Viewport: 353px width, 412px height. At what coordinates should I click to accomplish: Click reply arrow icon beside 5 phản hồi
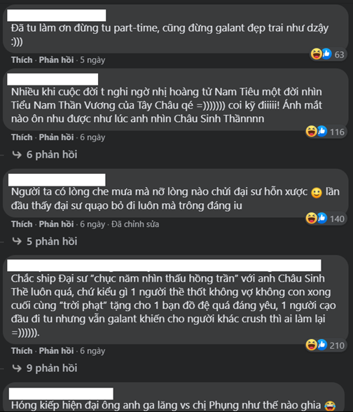pyautogui.click(x=17, y=241)
